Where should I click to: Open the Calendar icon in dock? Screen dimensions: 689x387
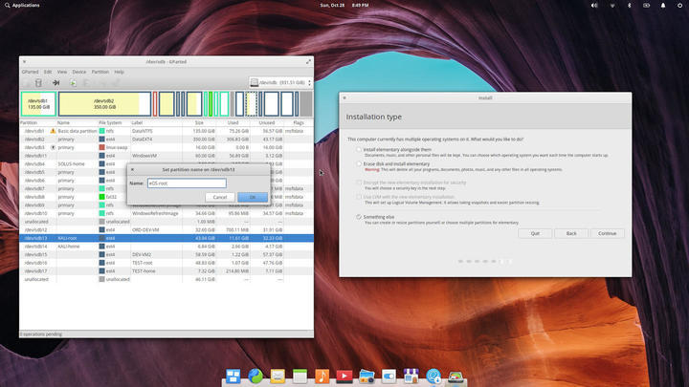tap(300, 376)
